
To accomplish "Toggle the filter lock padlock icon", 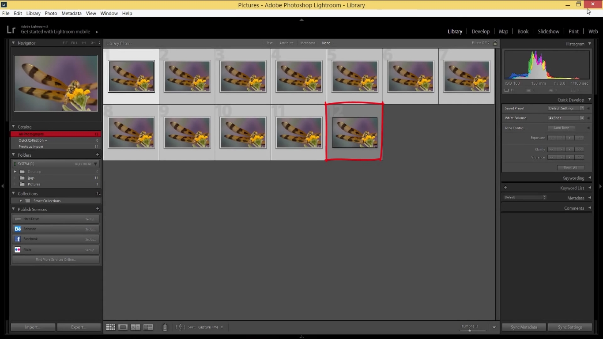I will (495, 43).
